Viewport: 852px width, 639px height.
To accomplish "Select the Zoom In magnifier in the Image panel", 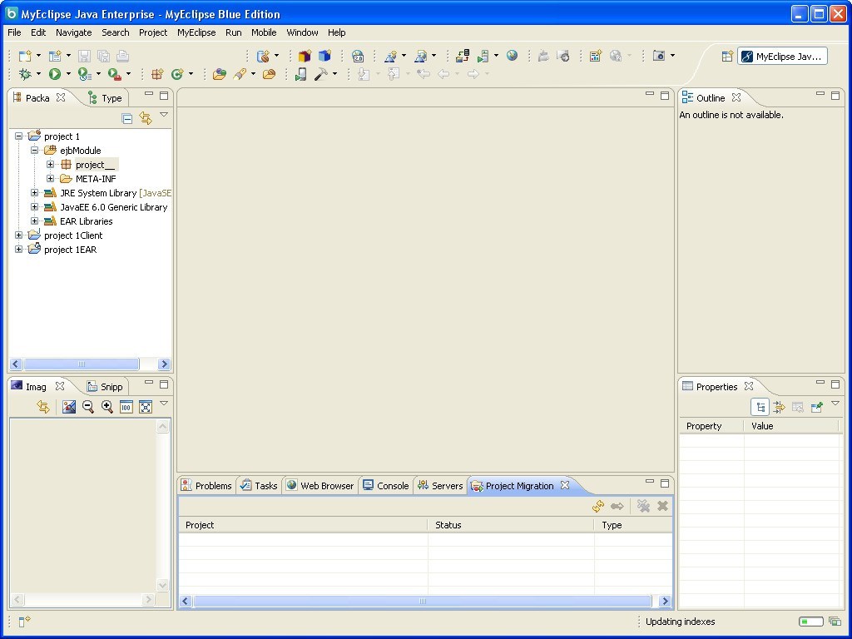I will pos(107,407).
